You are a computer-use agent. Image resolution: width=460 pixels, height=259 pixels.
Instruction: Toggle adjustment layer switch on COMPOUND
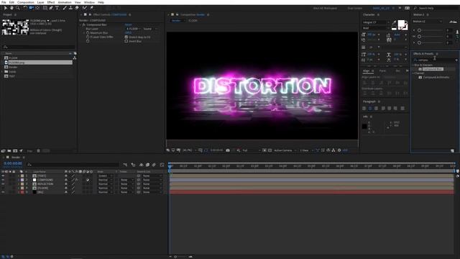pos(88,180)
